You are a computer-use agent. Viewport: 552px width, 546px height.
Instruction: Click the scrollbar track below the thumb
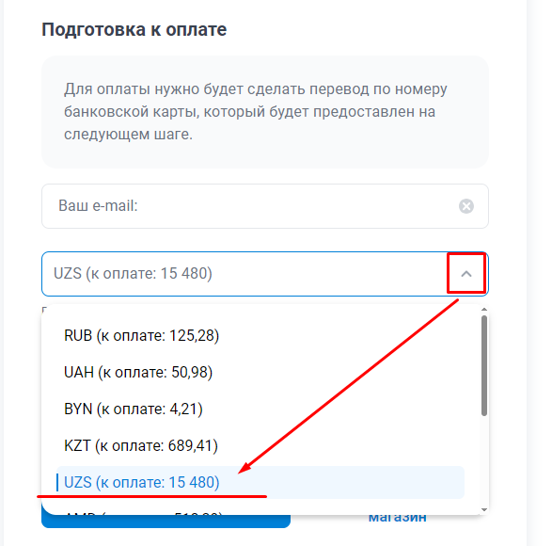(484, 461)
